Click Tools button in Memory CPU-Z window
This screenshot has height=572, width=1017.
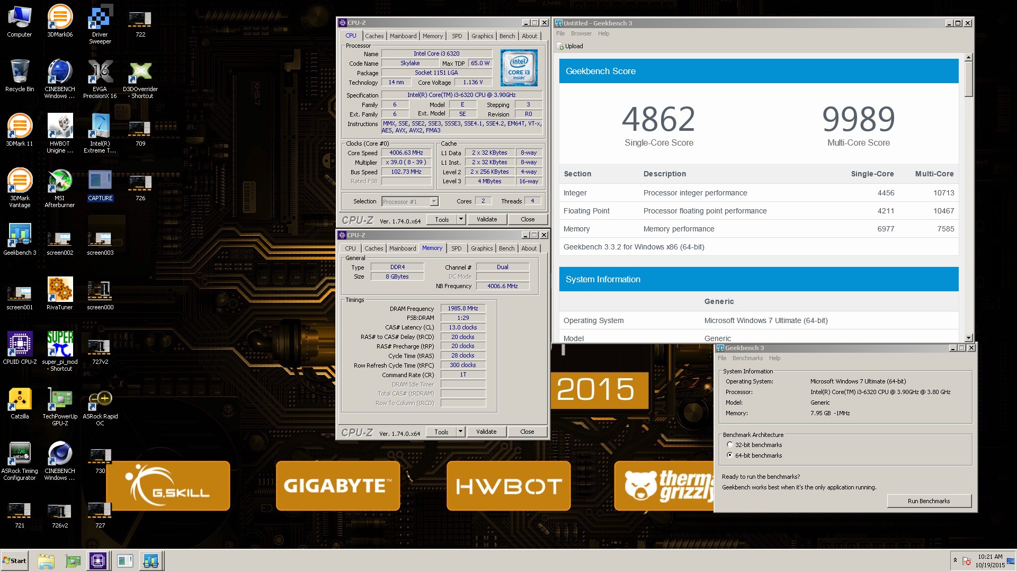[441, 432]
